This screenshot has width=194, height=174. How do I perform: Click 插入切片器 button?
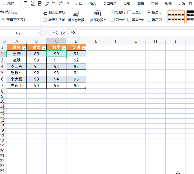(x=76, y=16)
